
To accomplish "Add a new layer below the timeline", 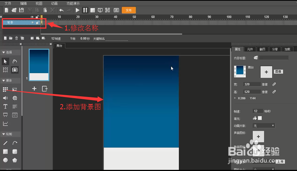I will click(5, 38).
